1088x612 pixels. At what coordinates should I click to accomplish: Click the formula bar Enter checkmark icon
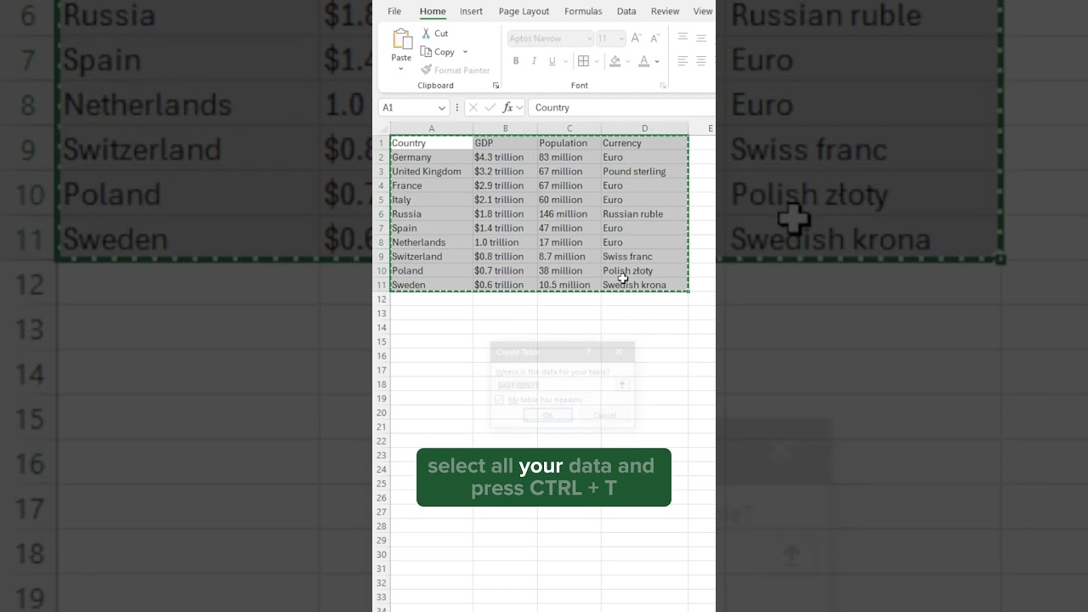pyautogui.click(x=490, y=107)
